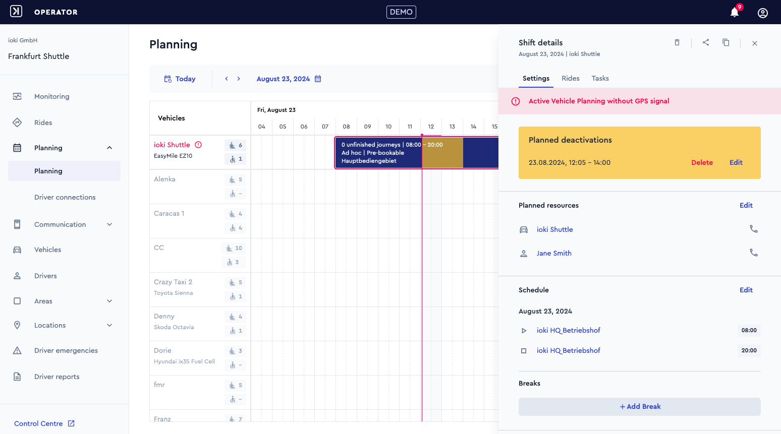This screenshot has height=434, width=781.
Task: Open Control Centre external link
Action: click(44, 423)
